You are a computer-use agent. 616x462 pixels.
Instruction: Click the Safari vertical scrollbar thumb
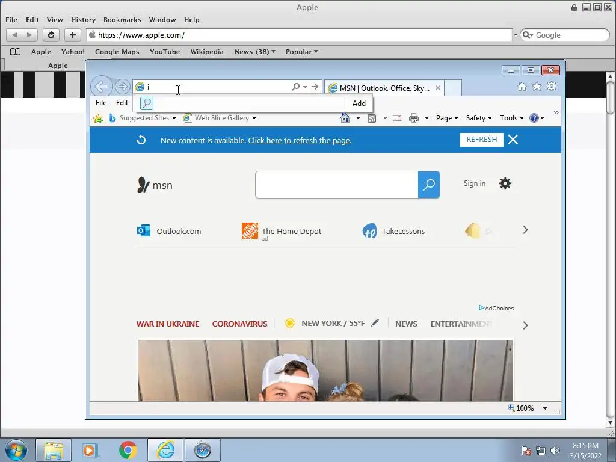[610, 97]
